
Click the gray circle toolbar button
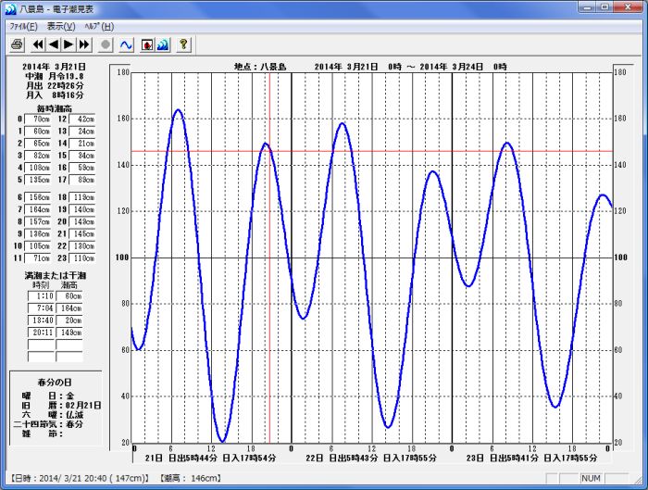point(106,44)
